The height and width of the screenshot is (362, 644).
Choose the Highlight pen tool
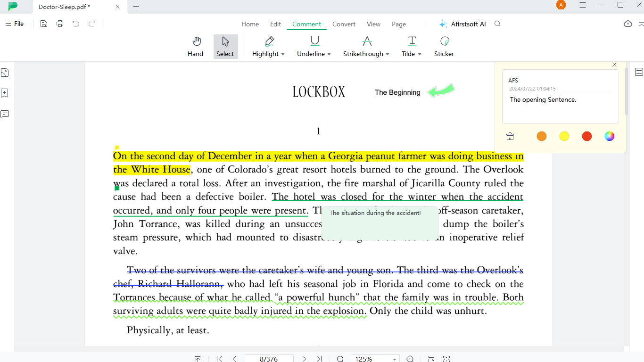click(265, 47)
